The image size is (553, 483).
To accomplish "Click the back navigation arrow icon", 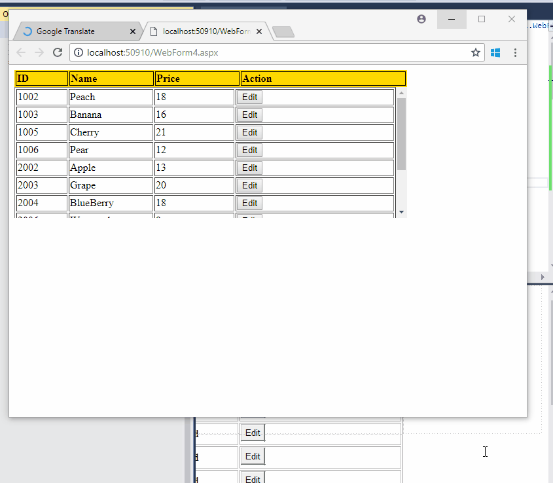I will (20, 52).
